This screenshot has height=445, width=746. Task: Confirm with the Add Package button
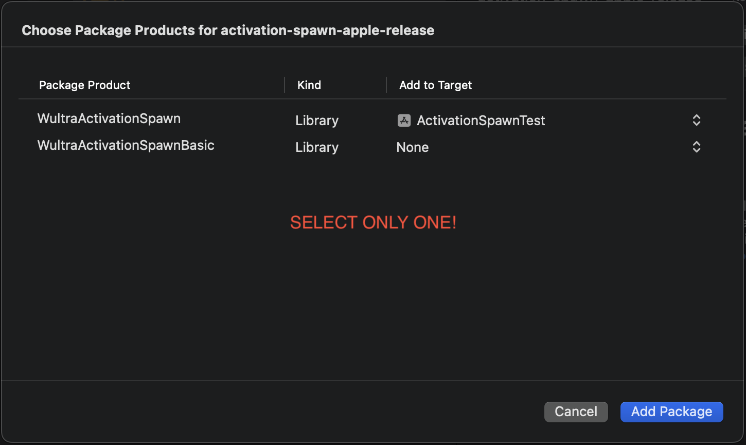(x=672, y=412)
